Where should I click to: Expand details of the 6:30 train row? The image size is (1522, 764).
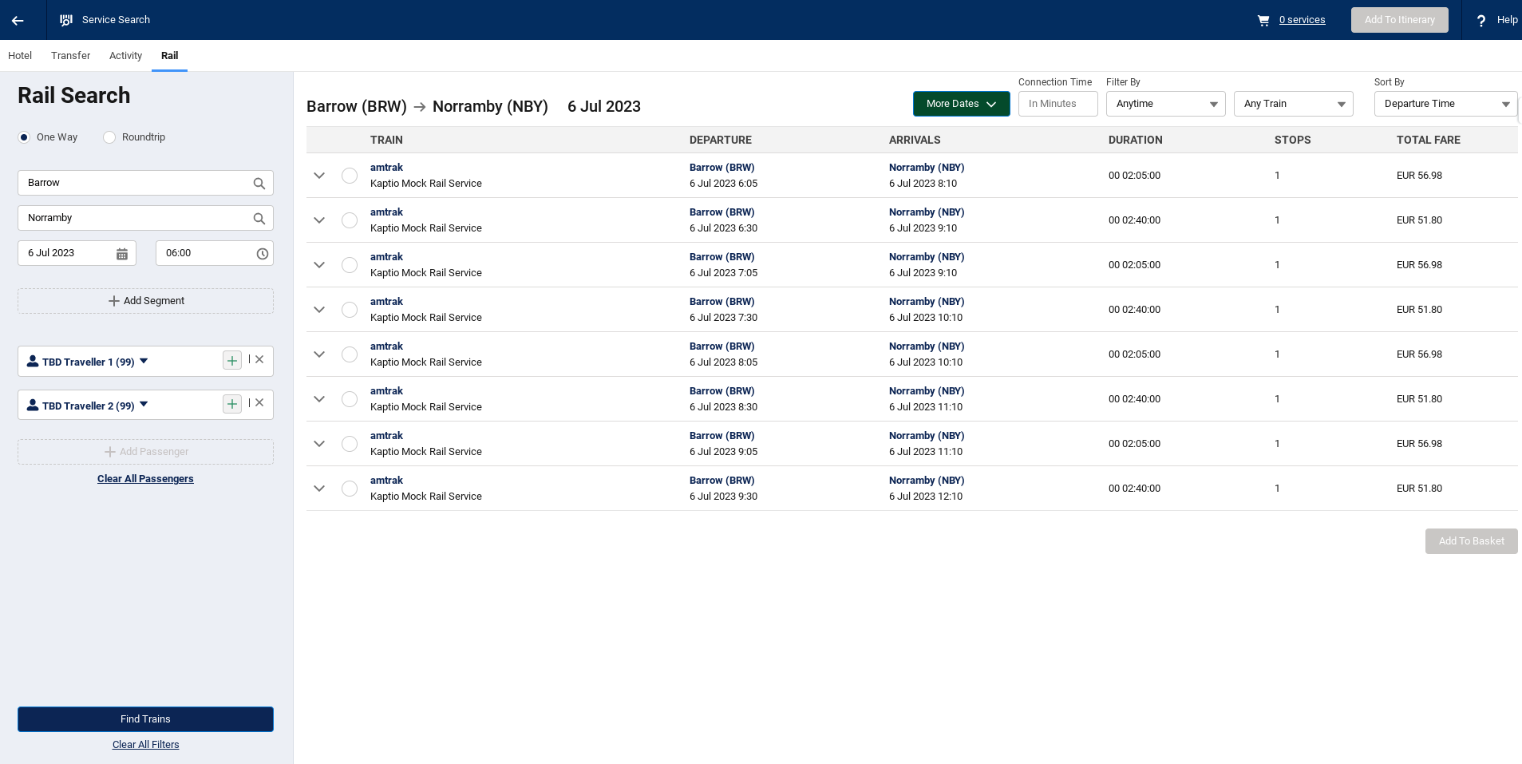(x=319, y=220)
